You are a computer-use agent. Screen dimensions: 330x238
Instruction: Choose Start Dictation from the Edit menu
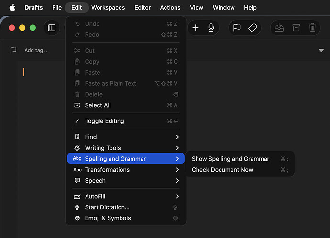tap(126, 207)
